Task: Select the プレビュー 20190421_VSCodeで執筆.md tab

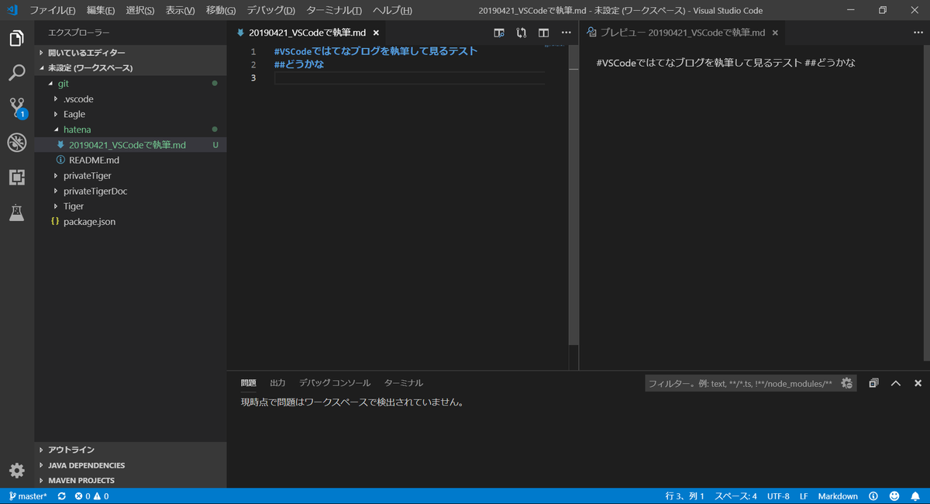Action: 682,33
